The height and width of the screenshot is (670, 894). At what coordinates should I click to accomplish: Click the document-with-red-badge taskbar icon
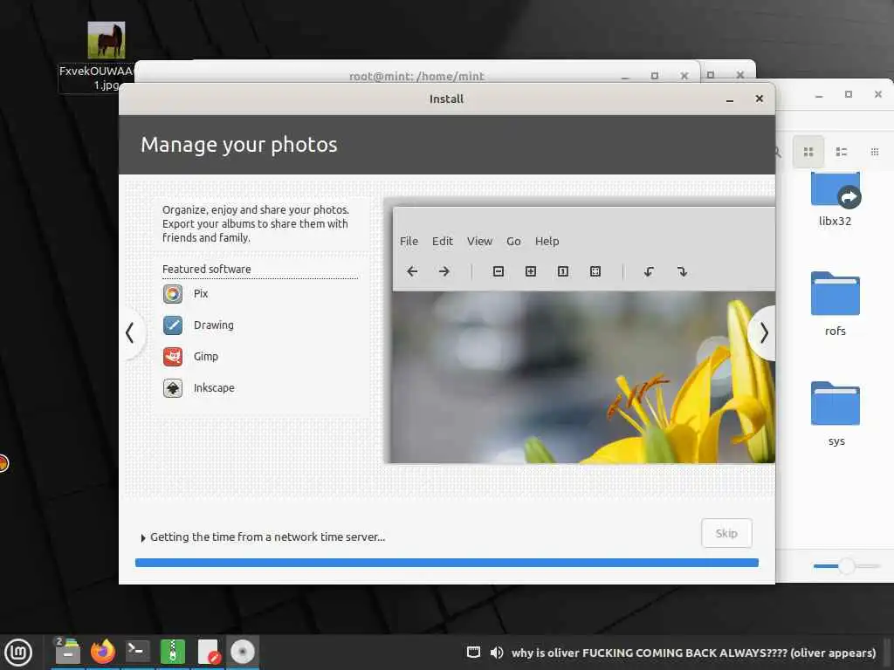[208, 651]
